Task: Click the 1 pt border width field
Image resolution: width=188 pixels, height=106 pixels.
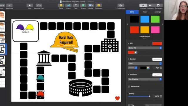Action: click(x=156, y=68)
